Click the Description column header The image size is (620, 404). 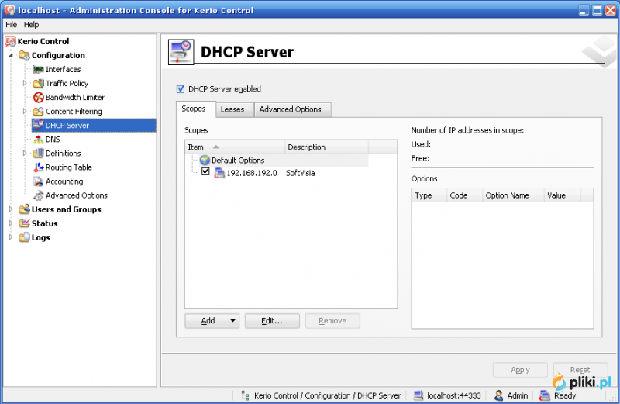(326, 147)
